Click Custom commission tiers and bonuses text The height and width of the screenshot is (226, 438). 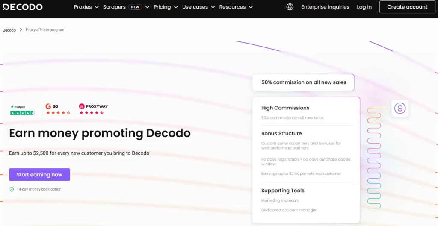click(301, 146)
